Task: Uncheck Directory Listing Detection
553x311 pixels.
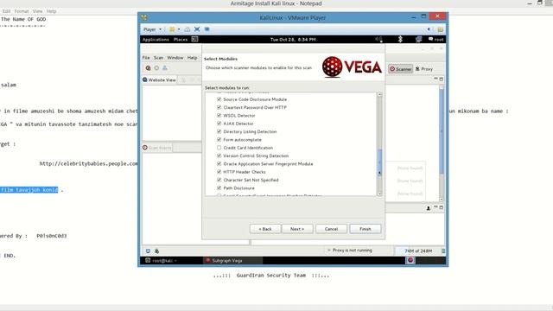Action: pos(219,131)
